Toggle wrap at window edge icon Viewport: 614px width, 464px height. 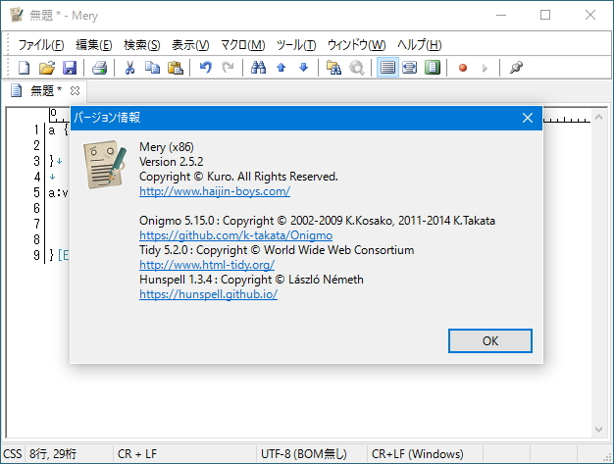click(433, 68)
